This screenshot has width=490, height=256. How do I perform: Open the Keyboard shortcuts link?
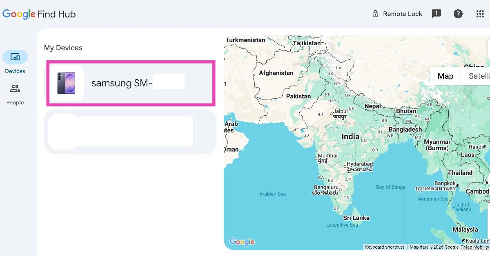[x=385, y=247]
